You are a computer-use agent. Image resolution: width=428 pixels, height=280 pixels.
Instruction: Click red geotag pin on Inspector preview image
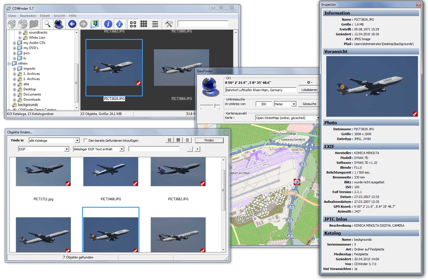pos(415,114)
